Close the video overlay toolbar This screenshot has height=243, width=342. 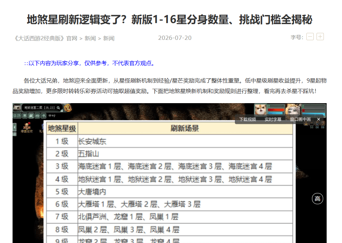(318, 119)
